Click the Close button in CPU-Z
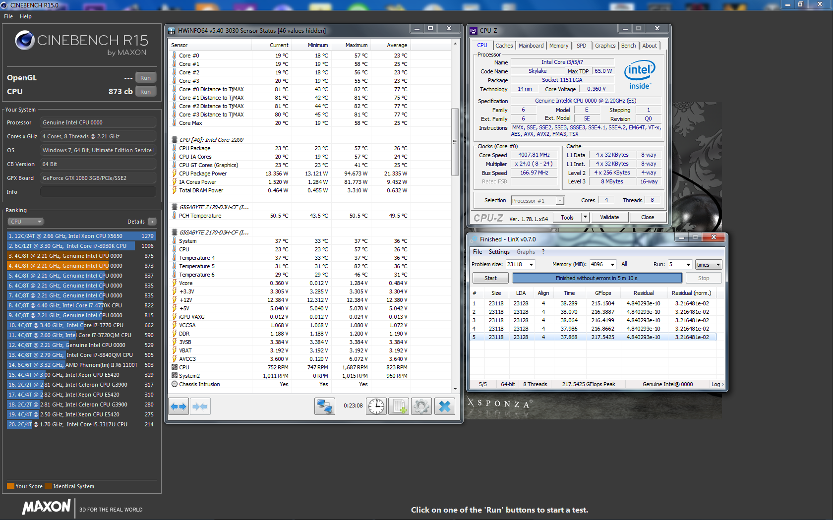 tap(648, 217)
